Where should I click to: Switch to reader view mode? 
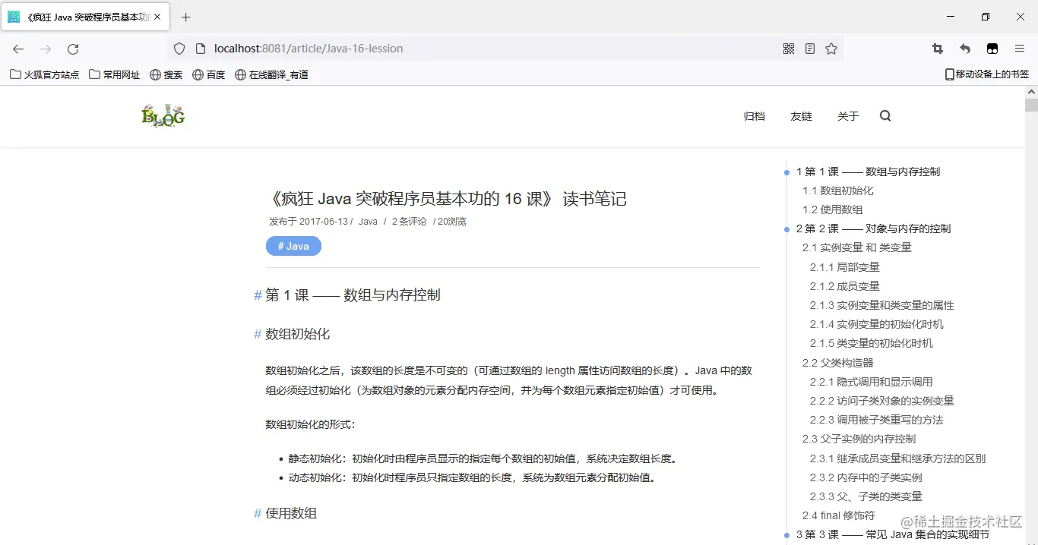(810, 48)
